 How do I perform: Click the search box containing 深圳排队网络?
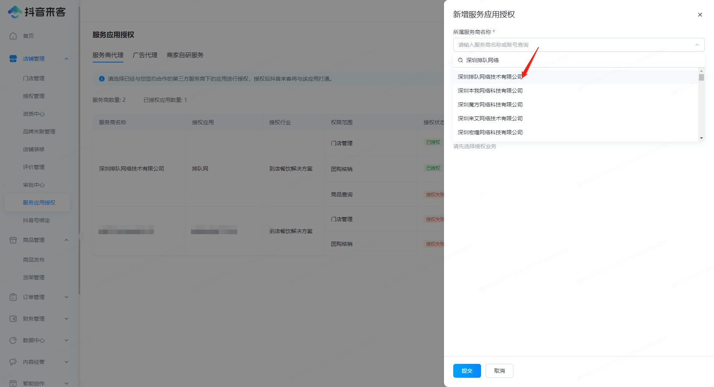point(579,60)
